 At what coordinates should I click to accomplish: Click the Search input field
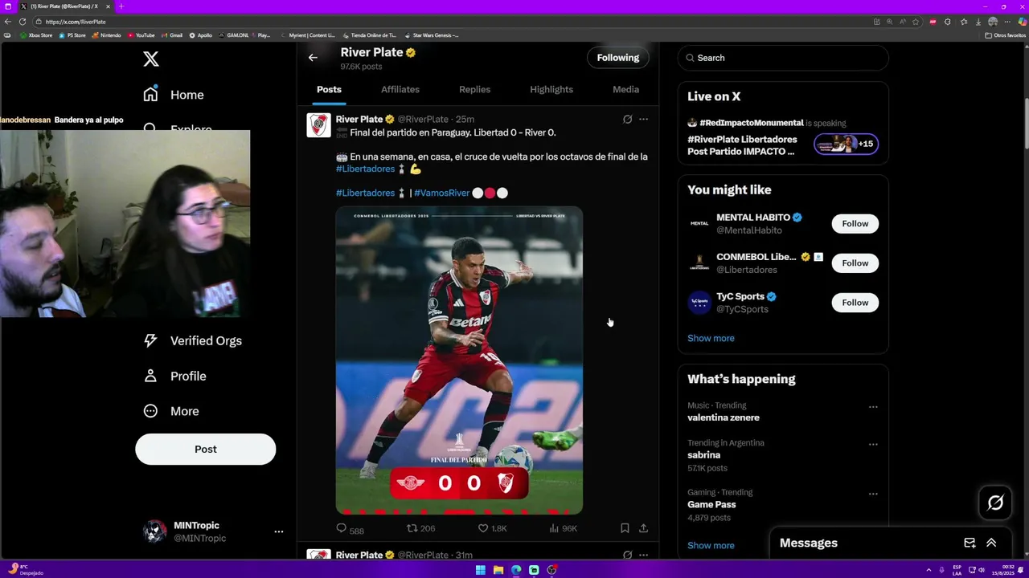pos(783,58)
